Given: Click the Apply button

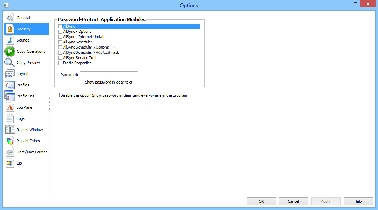Looking at the screenshot, I should 326,201.
